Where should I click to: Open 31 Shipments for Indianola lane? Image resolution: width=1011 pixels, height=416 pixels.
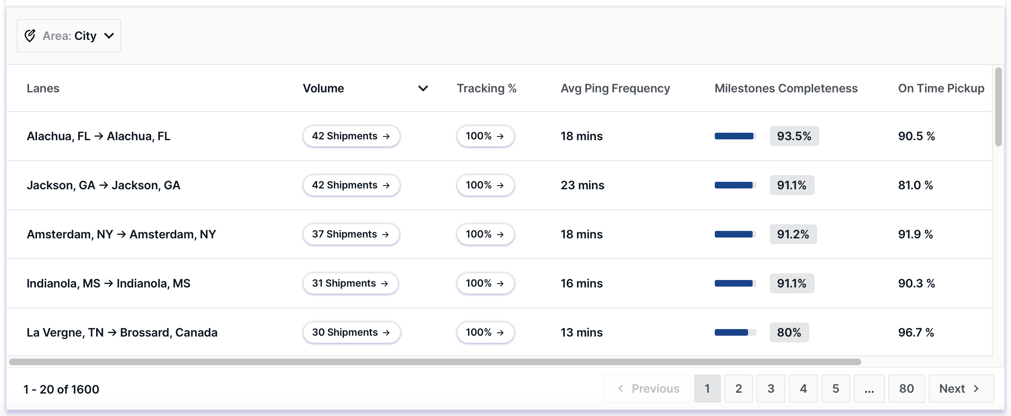click(x=350, y=283)
